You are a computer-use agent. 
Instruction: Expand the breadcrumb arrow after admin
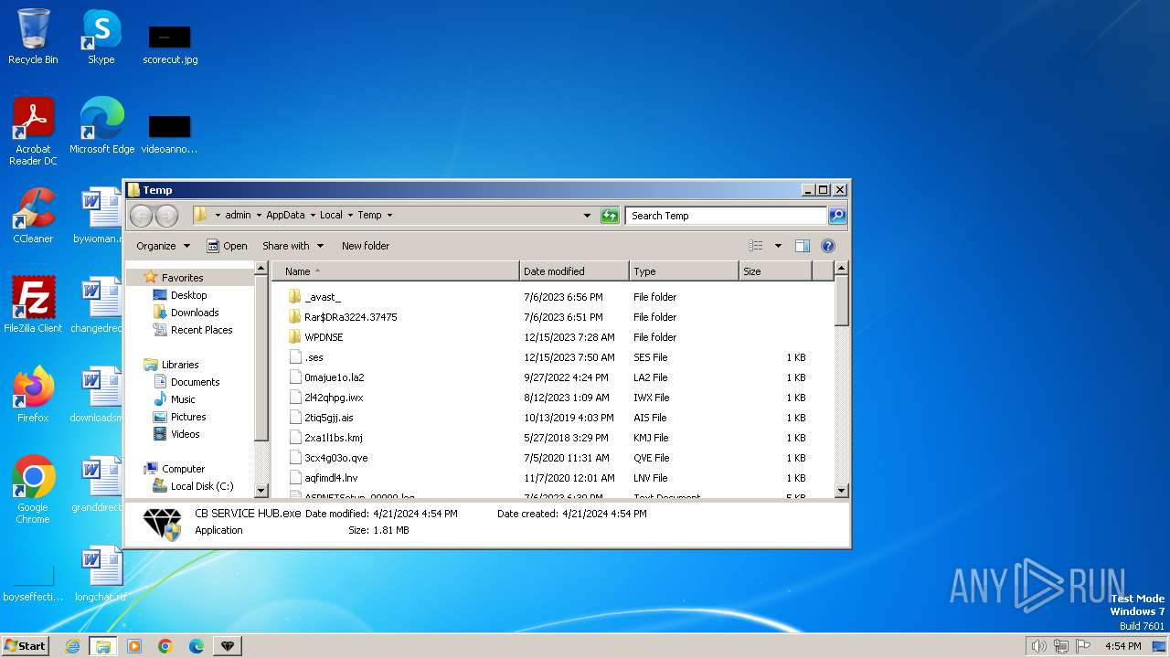[258, 216]
